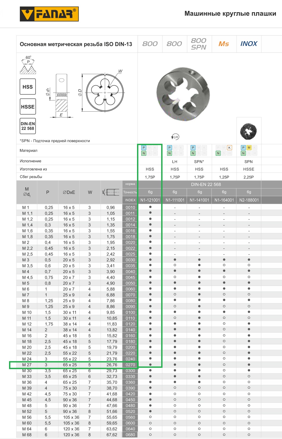The image size is (282, 439).
Task: Open the large round die product photo
Action: 183,94
